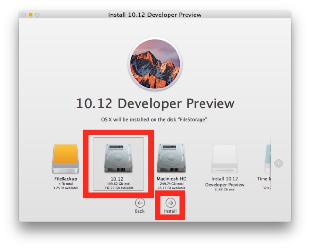
Task: Click the "Macintosh HD" disk name label
Action: point(171,179)
